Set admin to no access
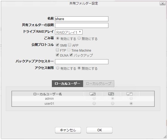Viewport: 168px width, 140px height. [x=131, y=98]
